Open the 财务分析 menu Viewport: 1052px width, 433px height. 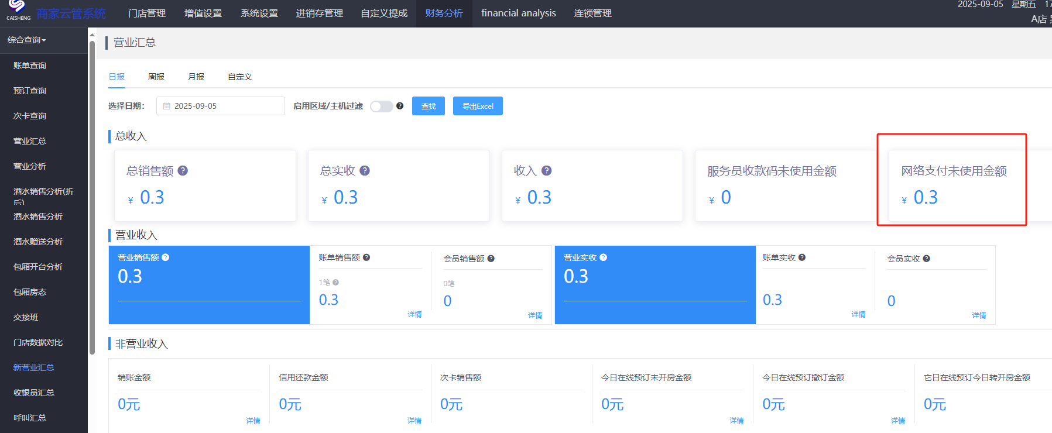(x=444, y=13)
